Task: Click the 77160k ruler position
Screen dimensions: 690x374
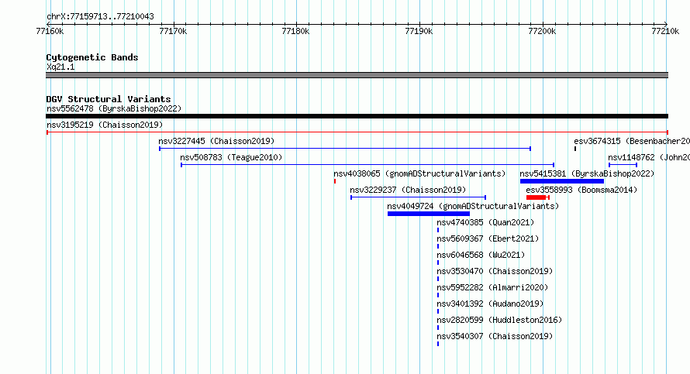Action: pos(50,31)
